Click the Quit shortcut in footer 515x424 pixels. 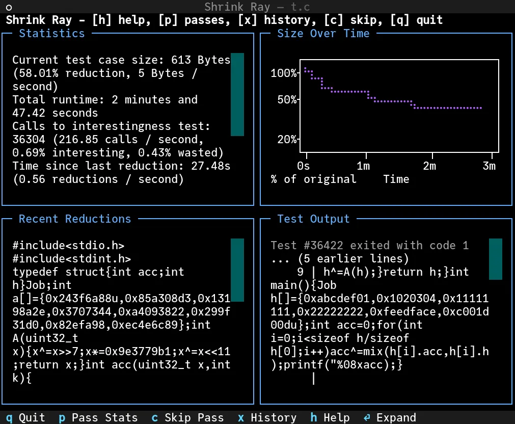(25, 417)
